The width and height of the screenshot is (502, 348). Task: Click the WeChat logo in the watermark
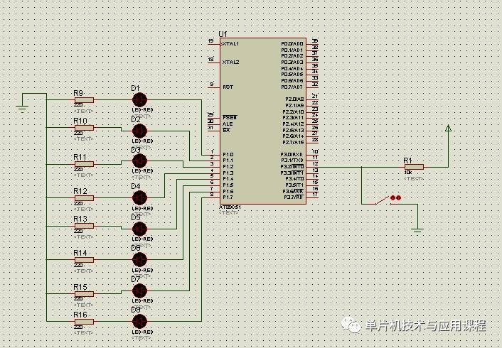click(x=353, y=325)
